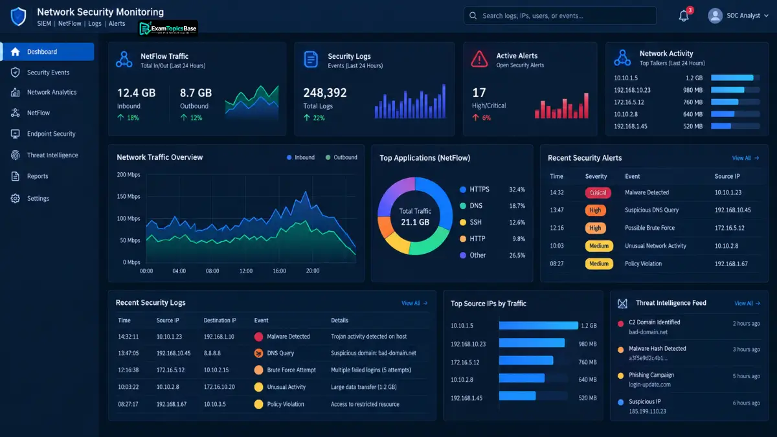Click the Phishing Campaign yellow dot

[621, 375]
